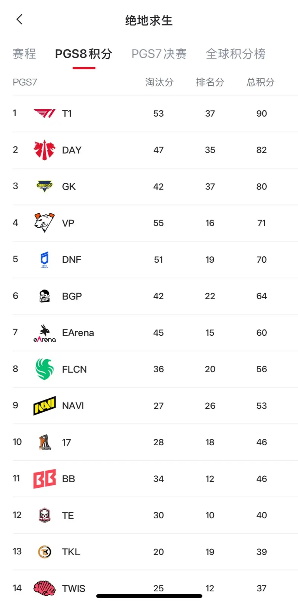
Task: Tap the NAVI yellow logo
Action: [44, 405]
